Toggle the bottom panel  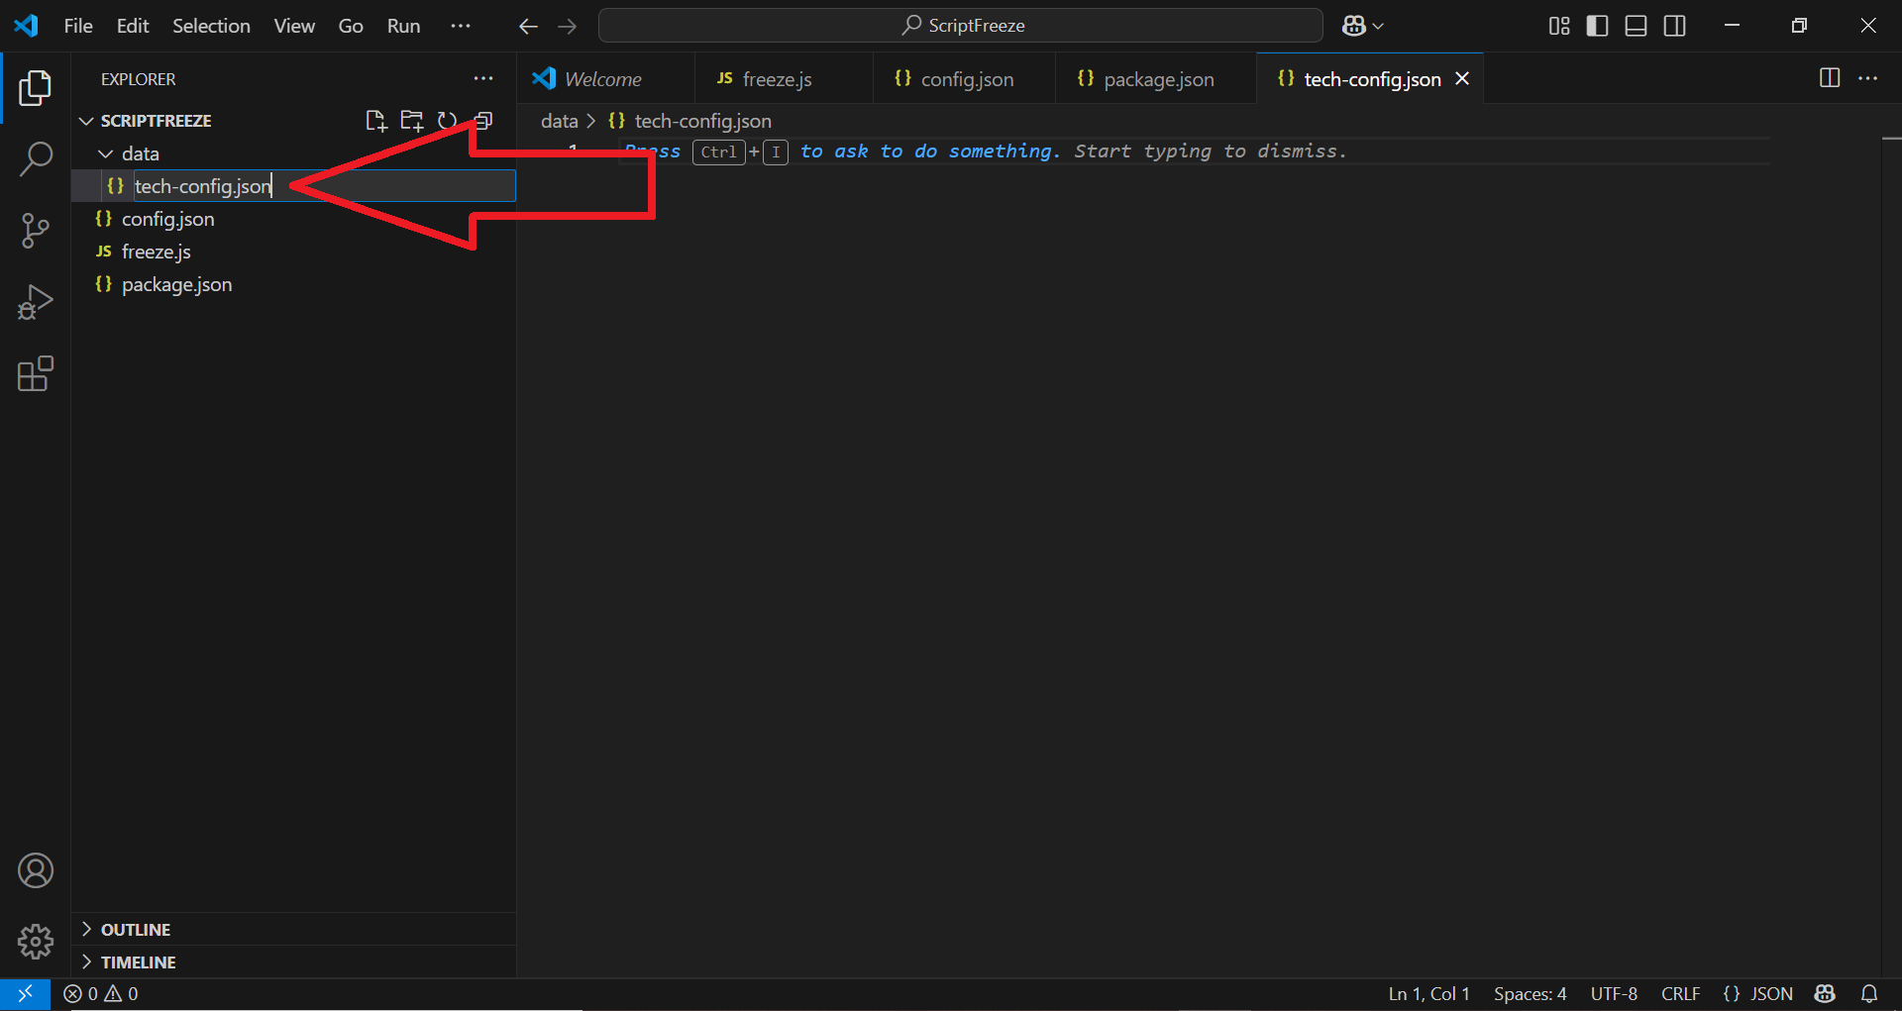coord(1636,26)
